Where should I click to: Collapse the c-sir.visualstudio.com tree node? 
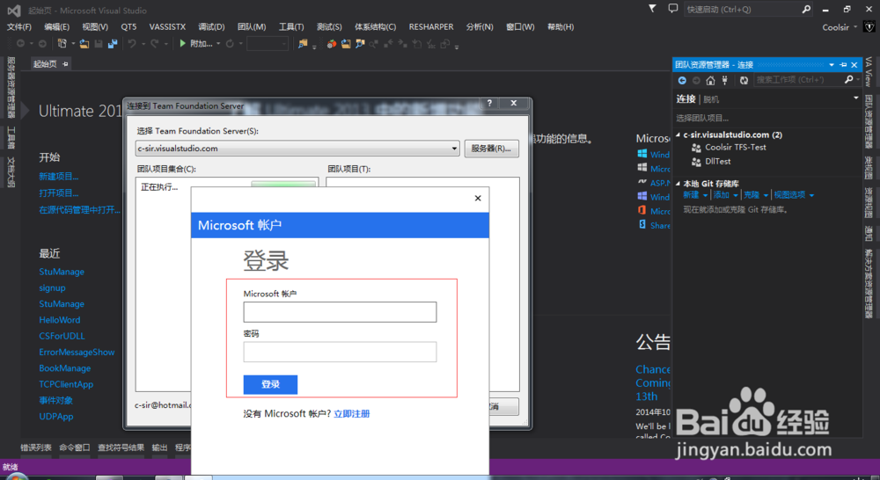(678, 135)
